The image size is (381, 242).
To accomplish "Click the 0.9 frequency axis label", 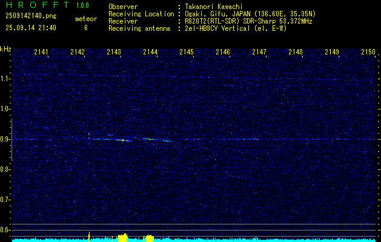I will 5,139.
